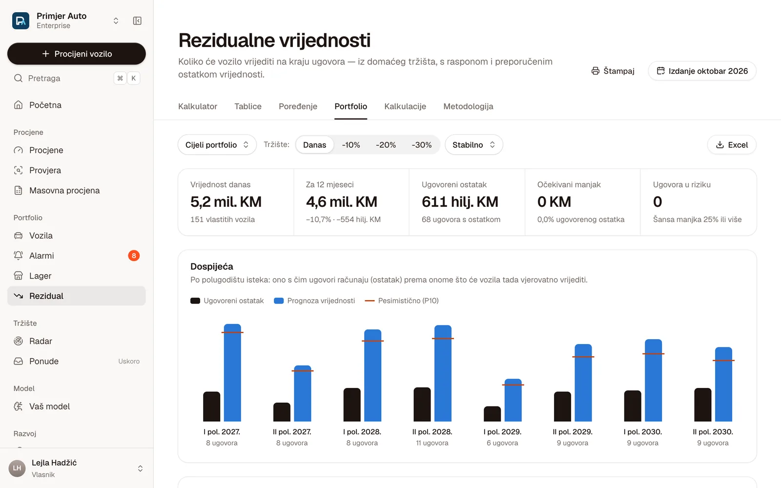Open the Cijeli portfolio dropdown
This screenshot has height=488, width=781.
pos(217,145)
